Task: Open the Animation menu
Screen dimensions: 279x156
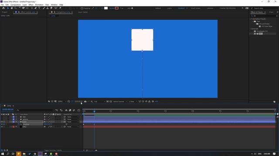Action: coord(39,5)
